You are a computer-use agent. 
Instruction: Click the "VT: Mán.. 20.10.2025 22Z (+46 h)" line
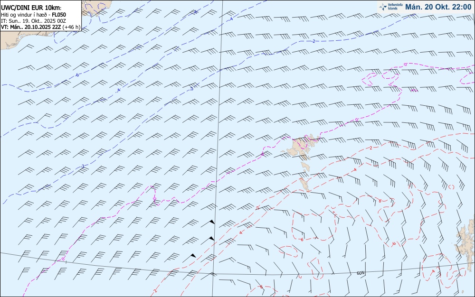coord(40,27)
